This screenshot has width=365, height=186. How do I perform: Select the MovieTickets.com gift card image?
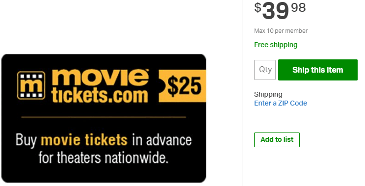[104, 118]
